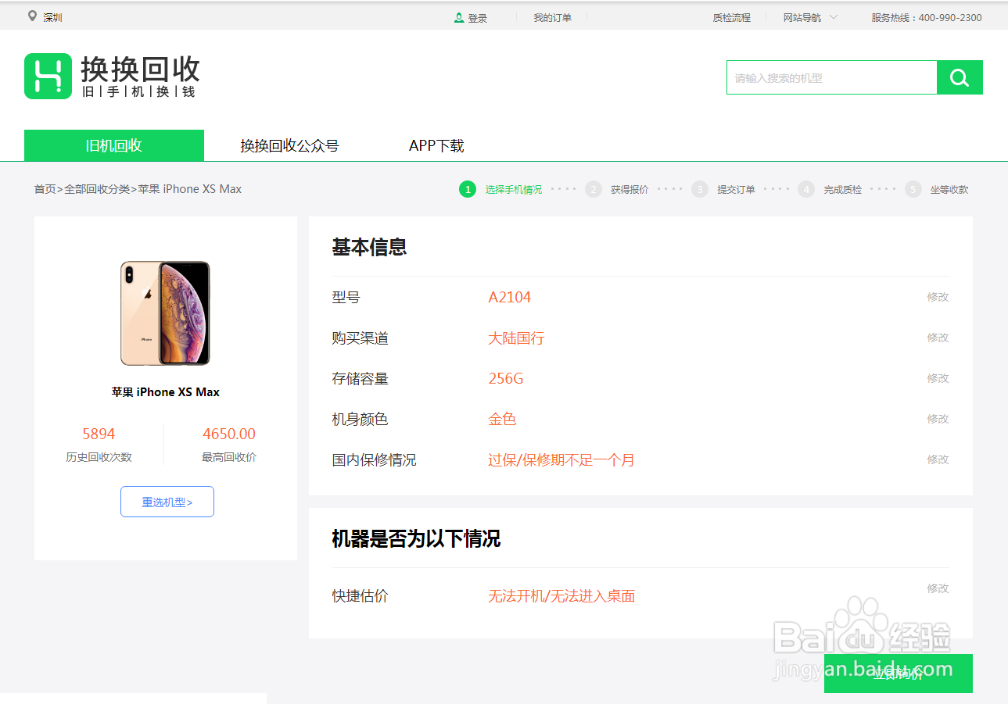Click step 3 circle 提交订单
The image size is (1008, 704).
[x=700, y=189]
